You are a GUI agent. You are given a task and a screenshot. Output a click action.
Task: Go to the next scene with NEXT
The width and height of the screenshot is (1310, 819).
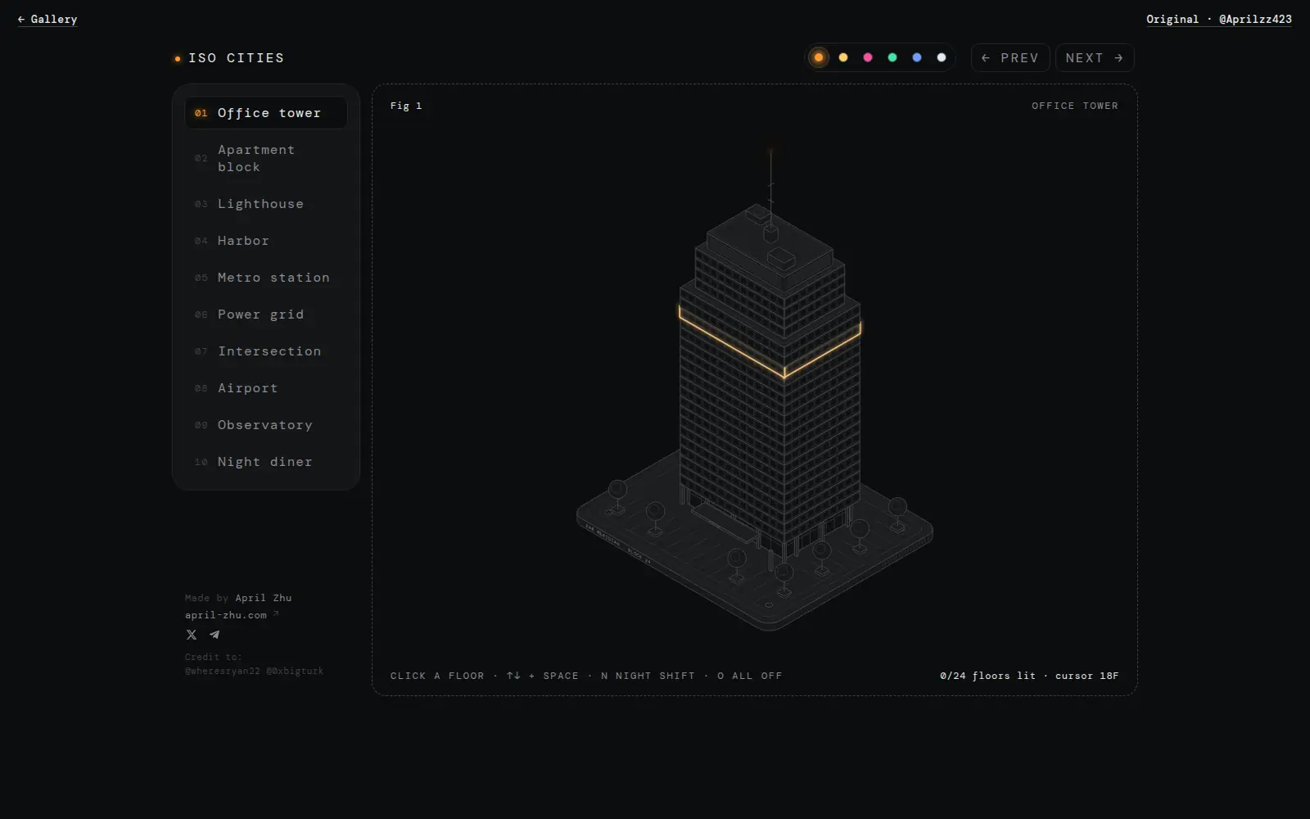coord(1095,58)
